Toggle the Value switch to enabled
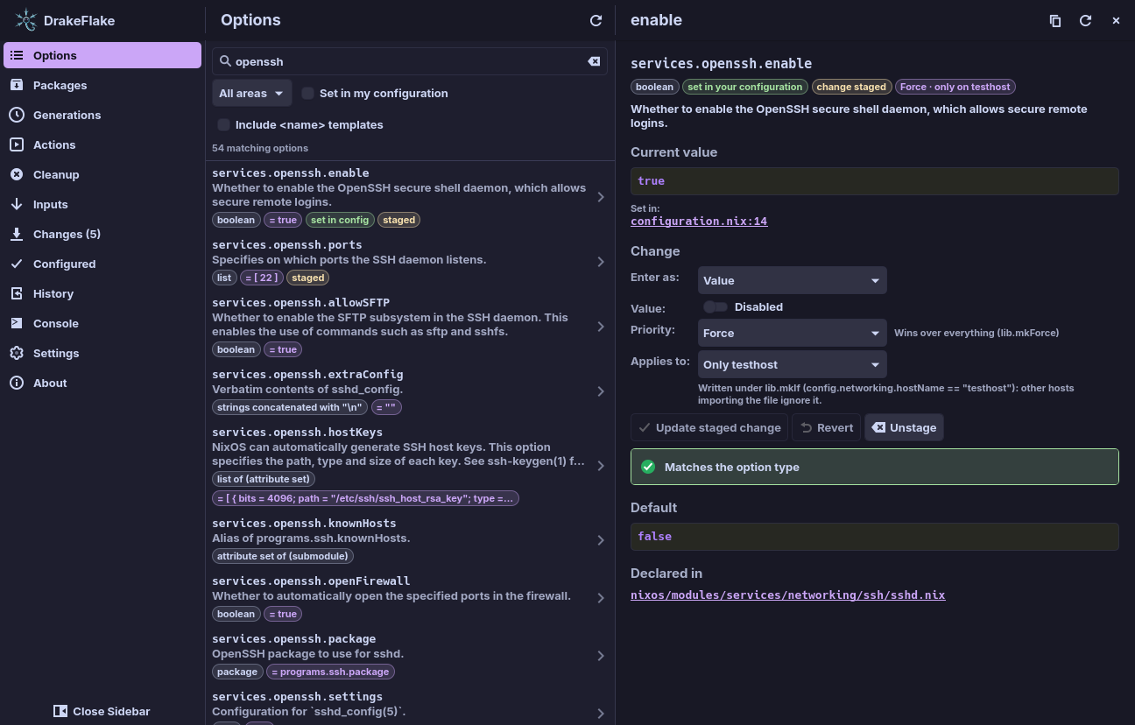The width and height of the screenshot is (1135, 725). pyautogui.click(x=716, y=306)
